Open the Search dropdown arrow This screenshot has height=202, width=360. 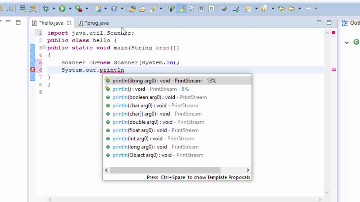tap(161, 9)
